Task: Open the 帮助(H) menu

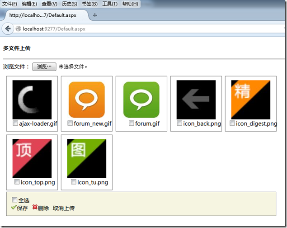Action: click(x=130, y=4)
